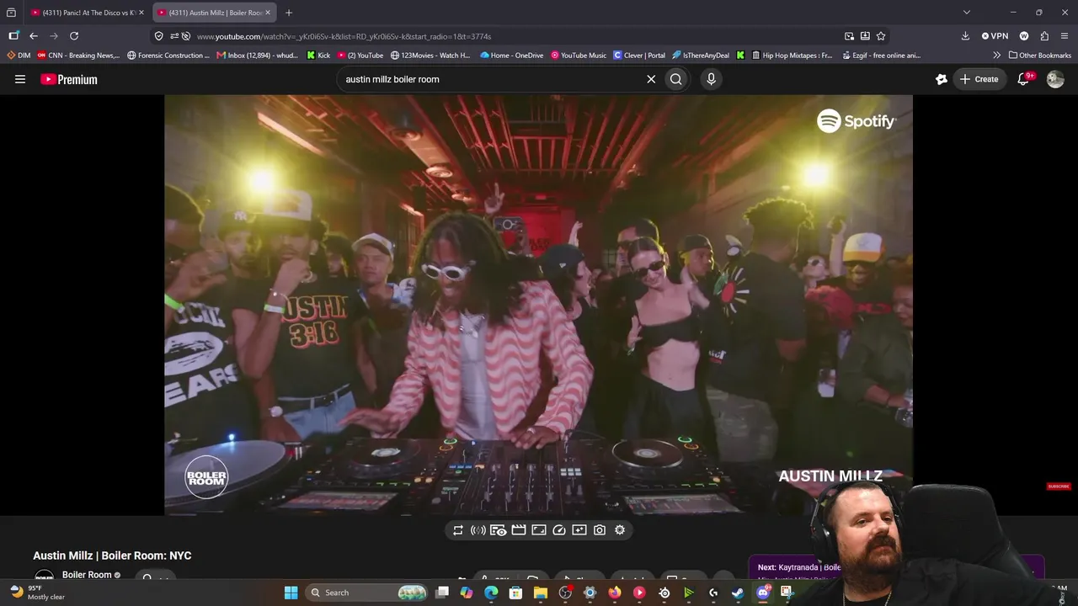The height and width of the screenshot is (606, 1078).
Task: Open the browser main menu
Action: (1065, 36)
